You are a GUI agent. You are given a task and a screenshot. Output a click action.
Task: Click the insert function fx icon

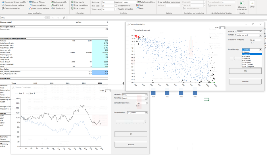[64, 18]
